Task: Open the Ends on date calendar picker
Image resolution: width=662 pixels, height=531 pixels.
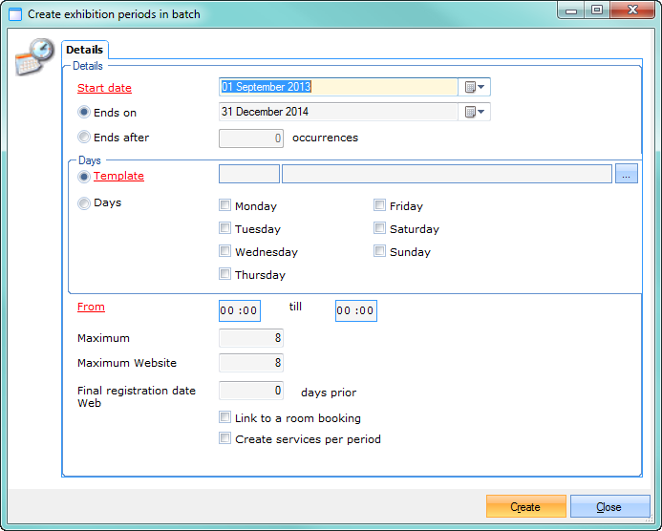Action: tap(475, 112)
